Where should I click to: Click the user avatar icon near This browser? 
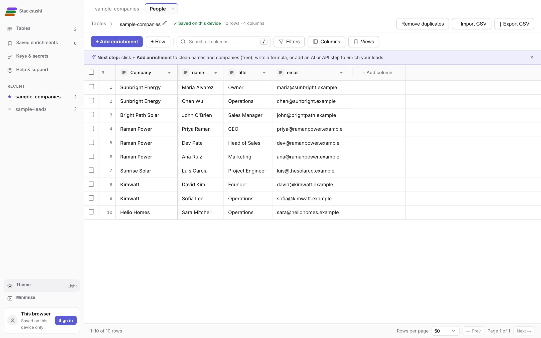13,320
